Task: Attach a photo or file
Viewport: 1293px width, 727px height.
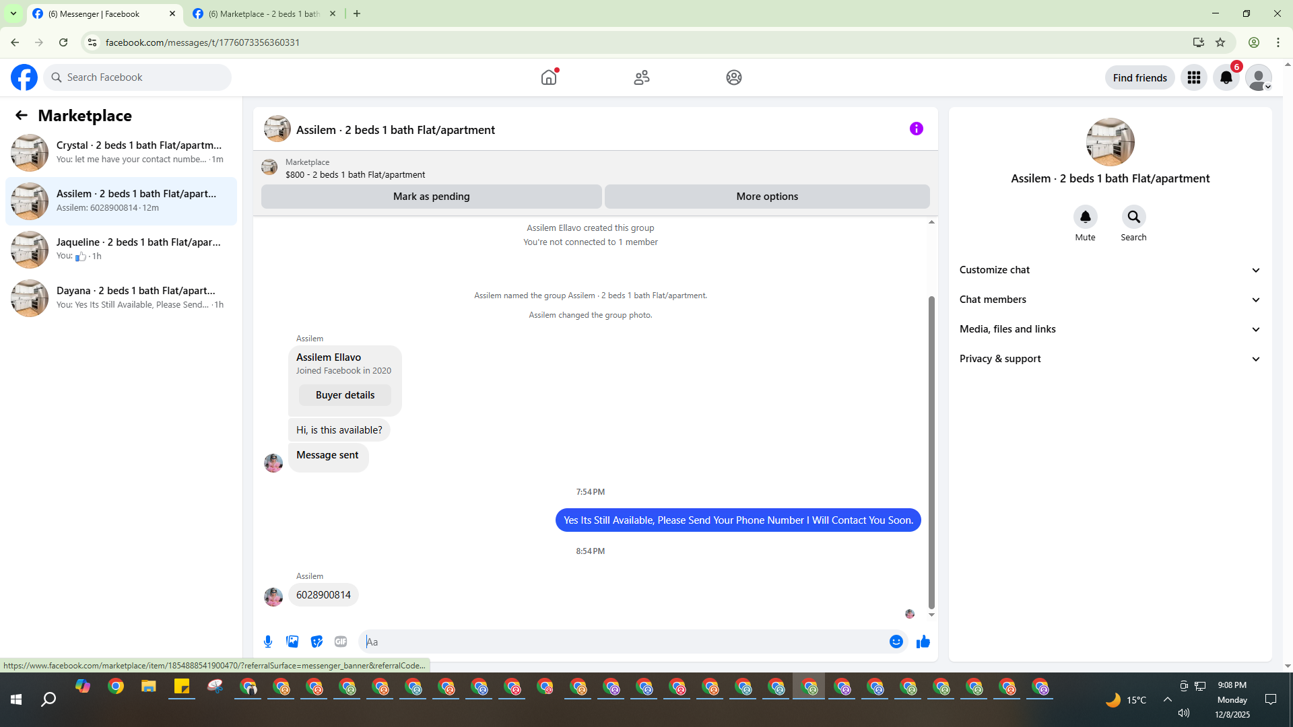Action: point(292,642)
